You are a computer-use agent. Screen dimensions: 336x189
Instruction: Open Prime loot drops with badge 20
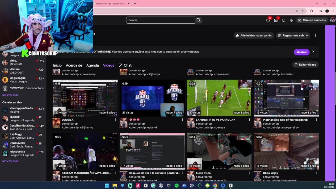coord(268,20)
